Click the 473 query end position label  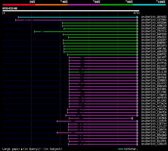point(136,13)
